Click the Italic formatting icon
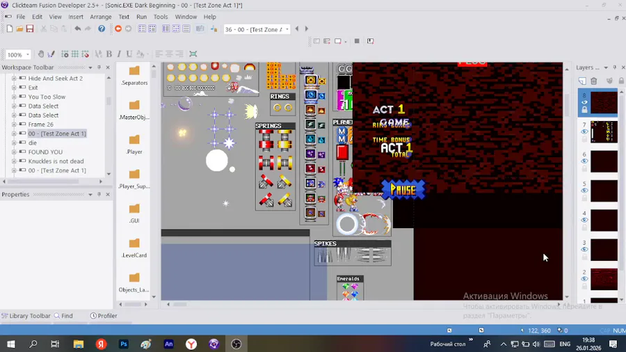Screen dimensions: 626x352 [119, 54]
